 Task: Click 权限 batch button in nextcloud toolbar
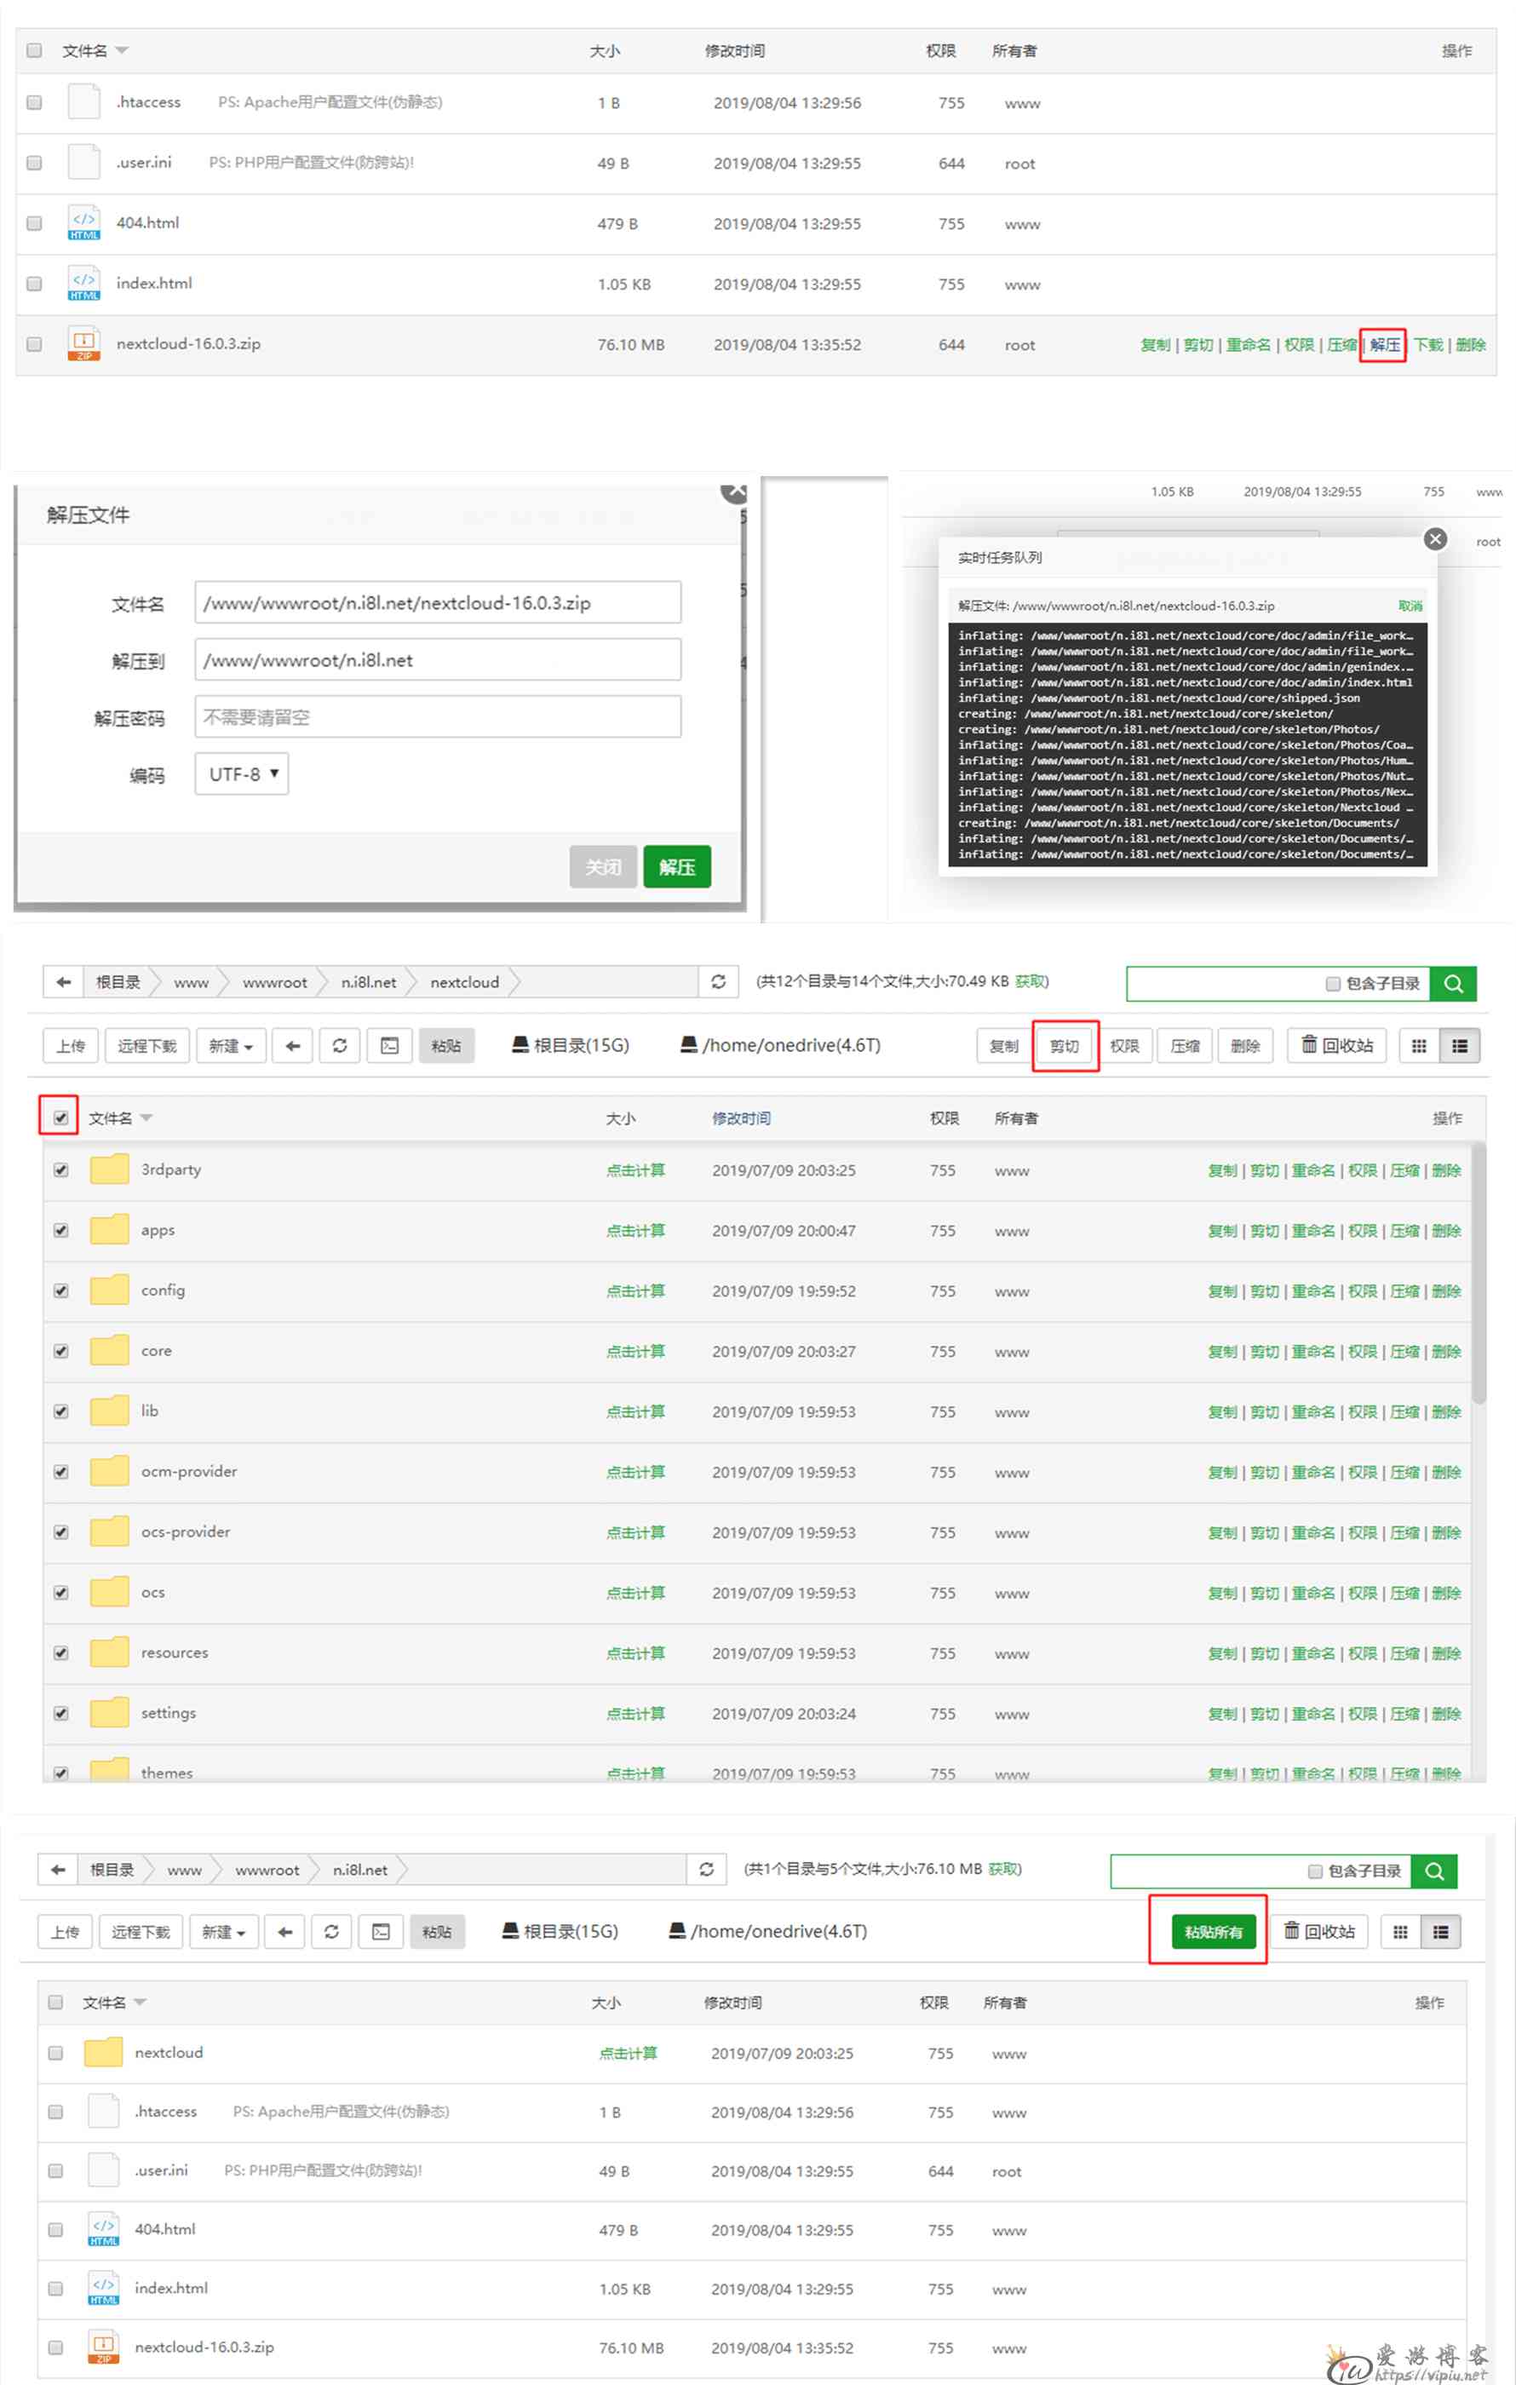click(1125, 1046)
